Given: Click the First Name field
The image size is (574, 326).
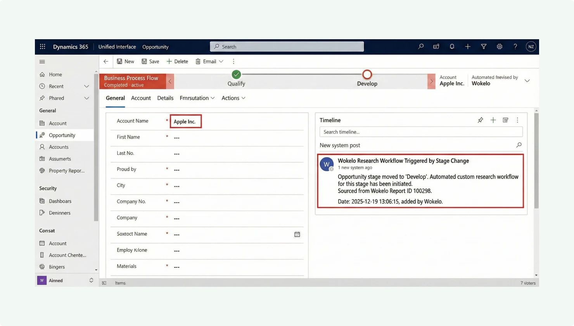Looking at the screenshot, I should 238,137.
